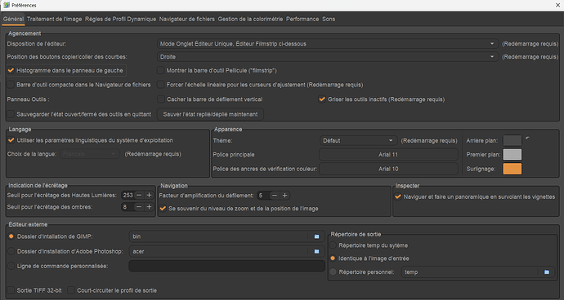Select Dossier d'installation d'Adobe Photoshop radio
Screen dimensions: 564x300
click(x=11, y=251)
